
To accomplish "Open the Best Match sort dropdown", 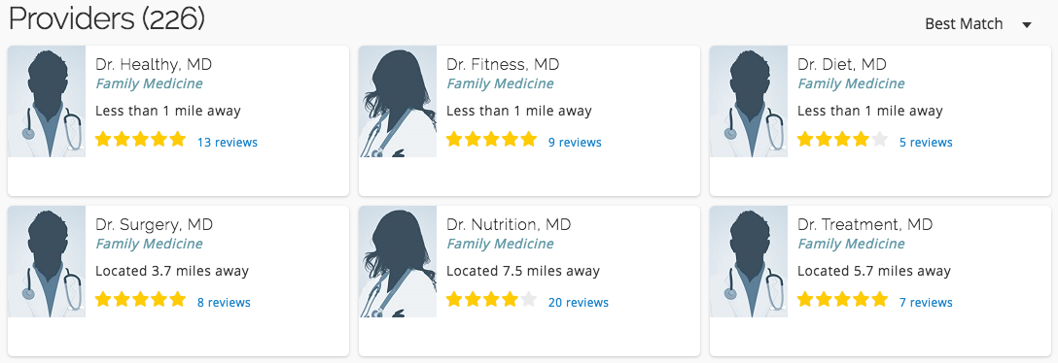I will point(977,24).
